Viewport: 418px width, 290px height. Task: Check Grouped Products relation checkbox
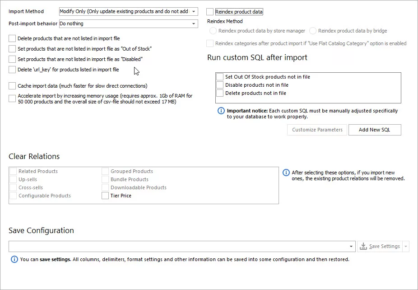(x=105, y=171)
